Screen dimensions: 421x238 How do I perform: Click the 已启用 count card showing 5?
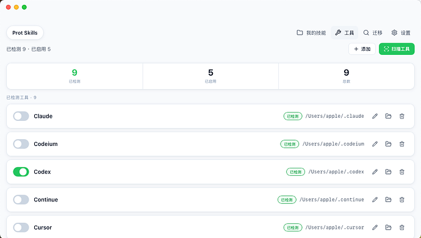point(210,76)
